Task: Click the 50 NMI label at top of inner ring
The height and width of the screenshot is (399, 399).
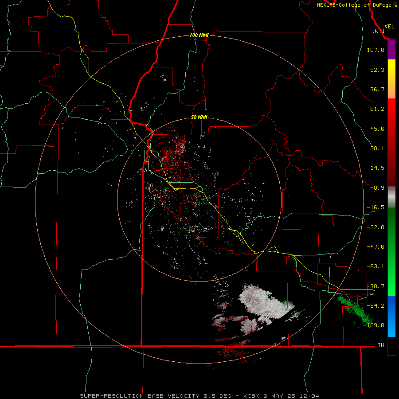Action: 199,117
